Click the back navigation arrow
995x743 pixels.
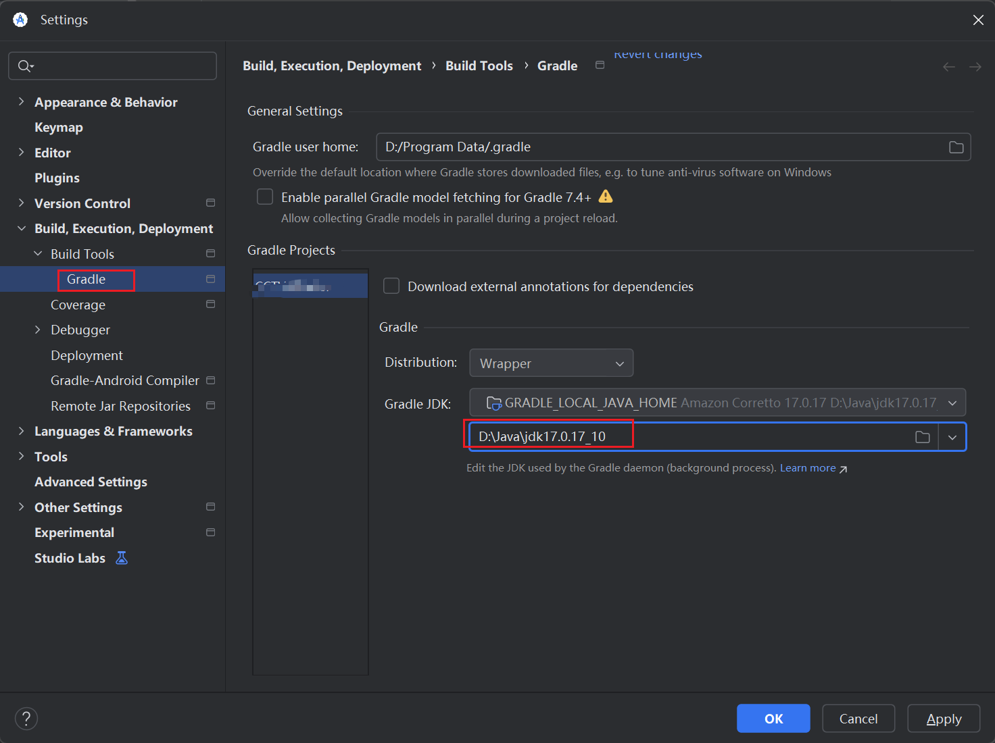point(948,66)
